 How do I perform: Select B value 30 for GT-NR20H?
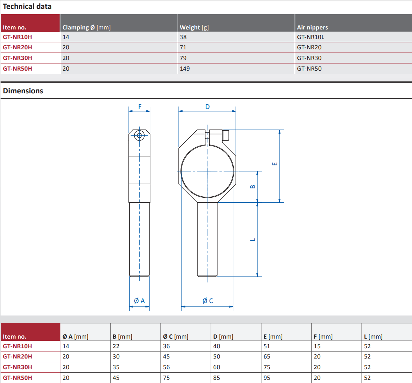116,356
